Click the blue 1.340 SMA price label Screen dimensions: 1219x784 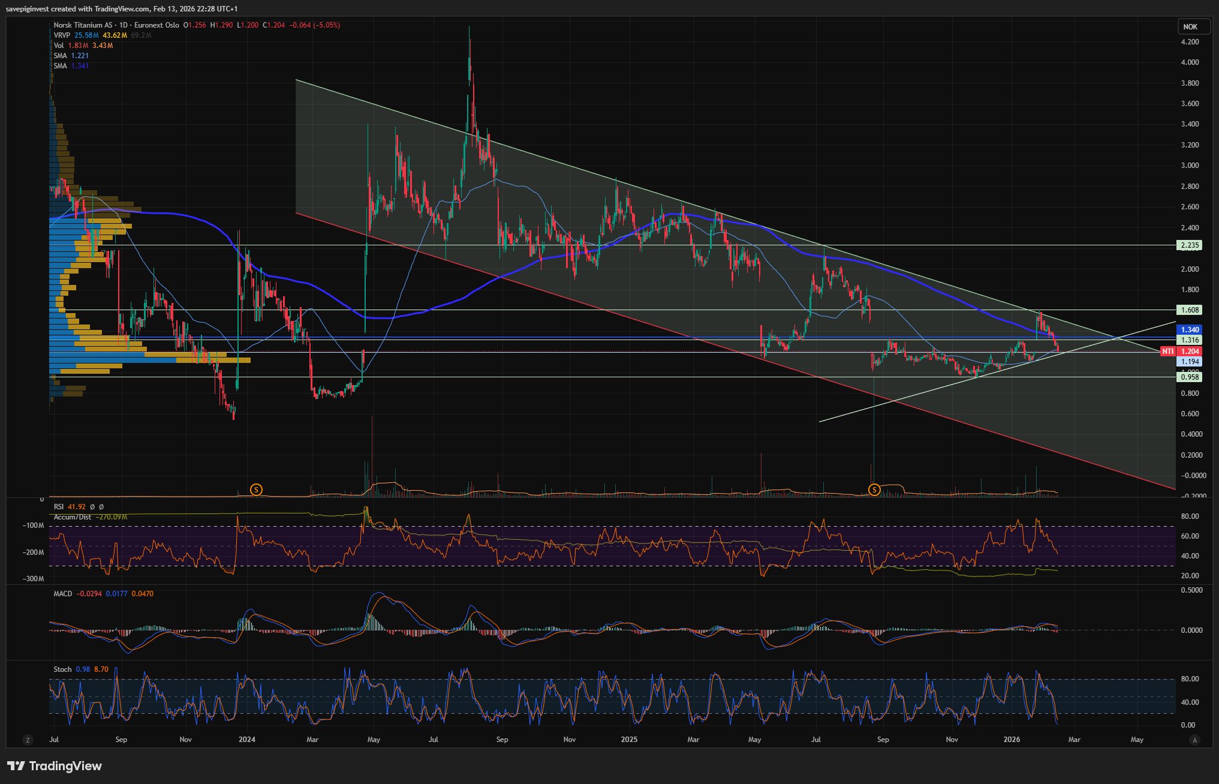coord(1190,329)
